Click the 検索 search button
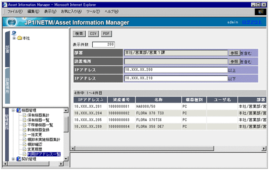269x170 pixels. [79, 34]
